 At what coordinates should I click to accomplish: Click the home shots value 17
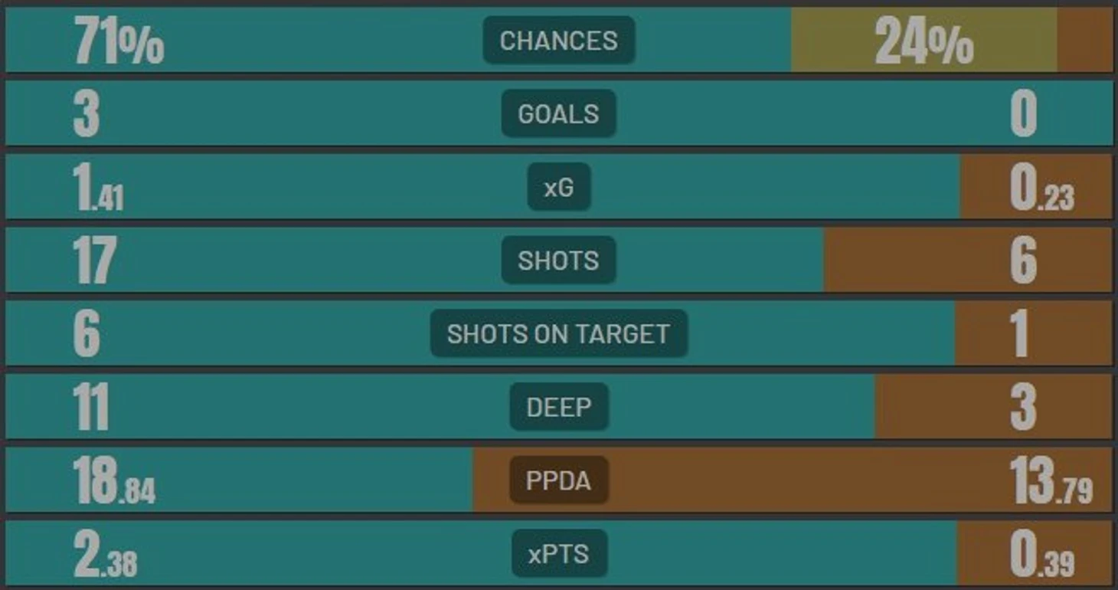pyautogui.click(x=95, y=261)
